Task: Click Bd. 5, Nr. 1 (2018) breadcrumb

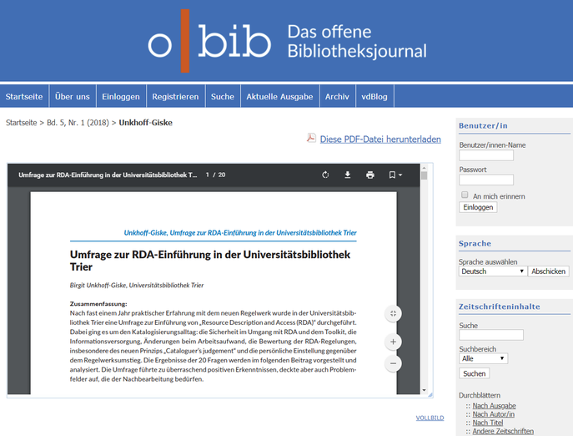Action: [x=78, y=123]
